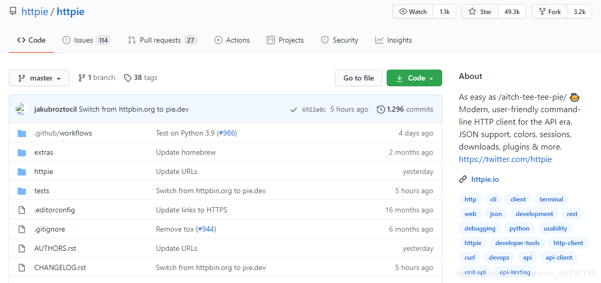
Task: Open the twitter.com/httpie link
Action: click(505, 159)
